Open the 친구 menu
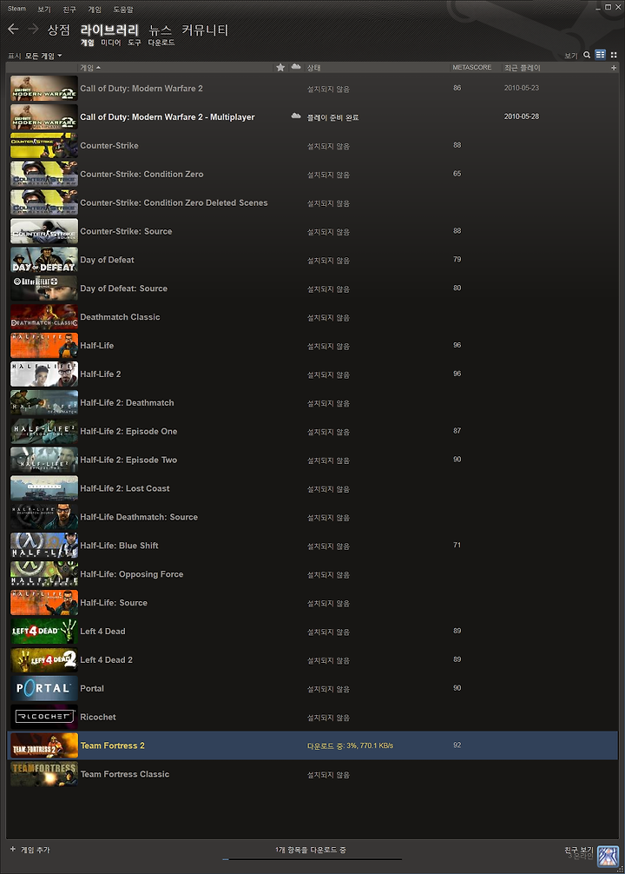Screen dimensions: 625x874 point(69,10)
